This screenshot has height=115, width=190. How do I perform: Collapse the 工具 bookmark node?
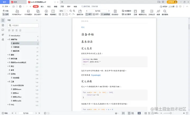click(x=8, y=82)
